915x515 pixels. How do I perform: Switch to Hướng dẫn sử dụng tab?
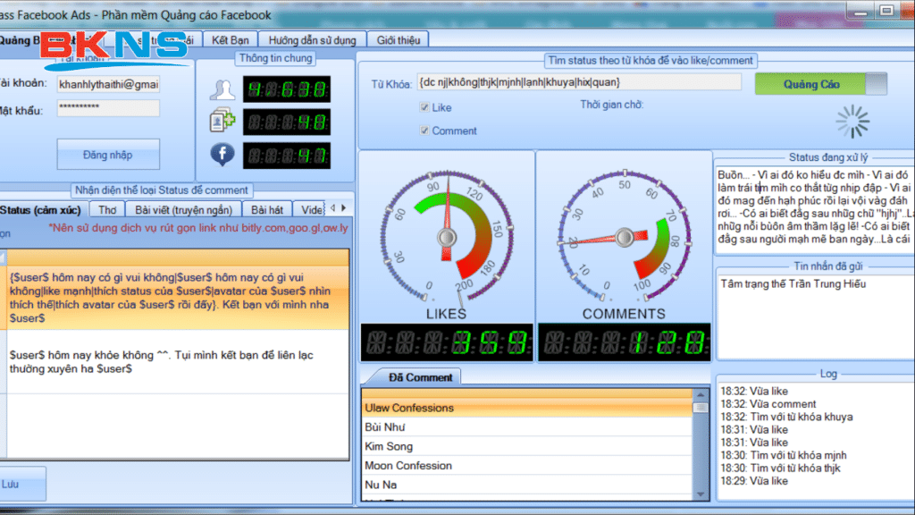click(x=313, y=39)
